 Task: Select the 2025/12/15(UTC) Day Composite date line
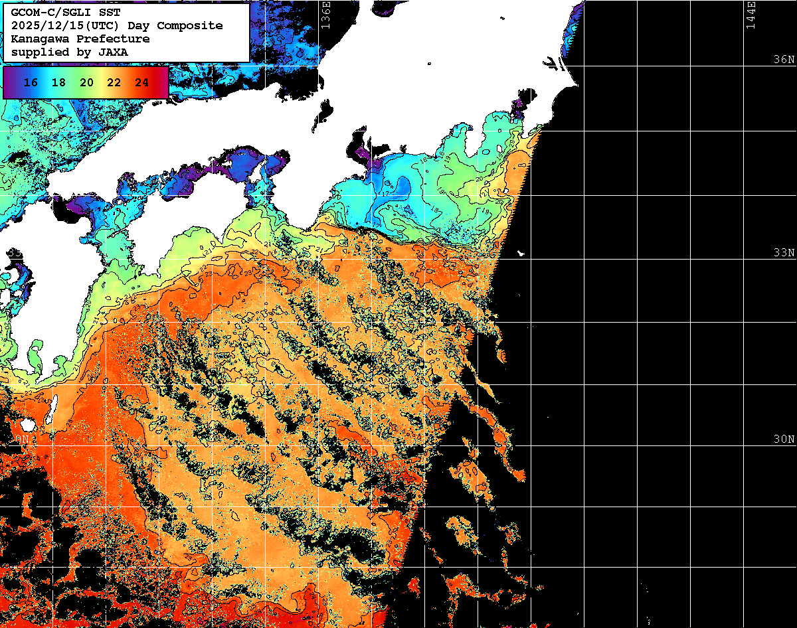coord(116,25)
